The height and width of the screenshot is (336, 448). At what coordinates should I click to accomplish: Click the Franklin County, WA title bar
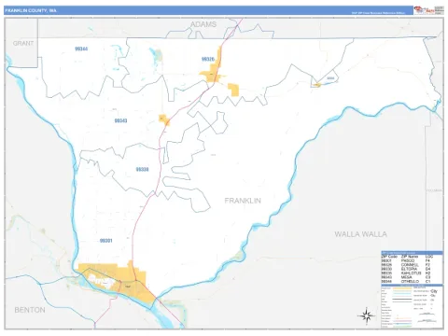coord(208,10)
